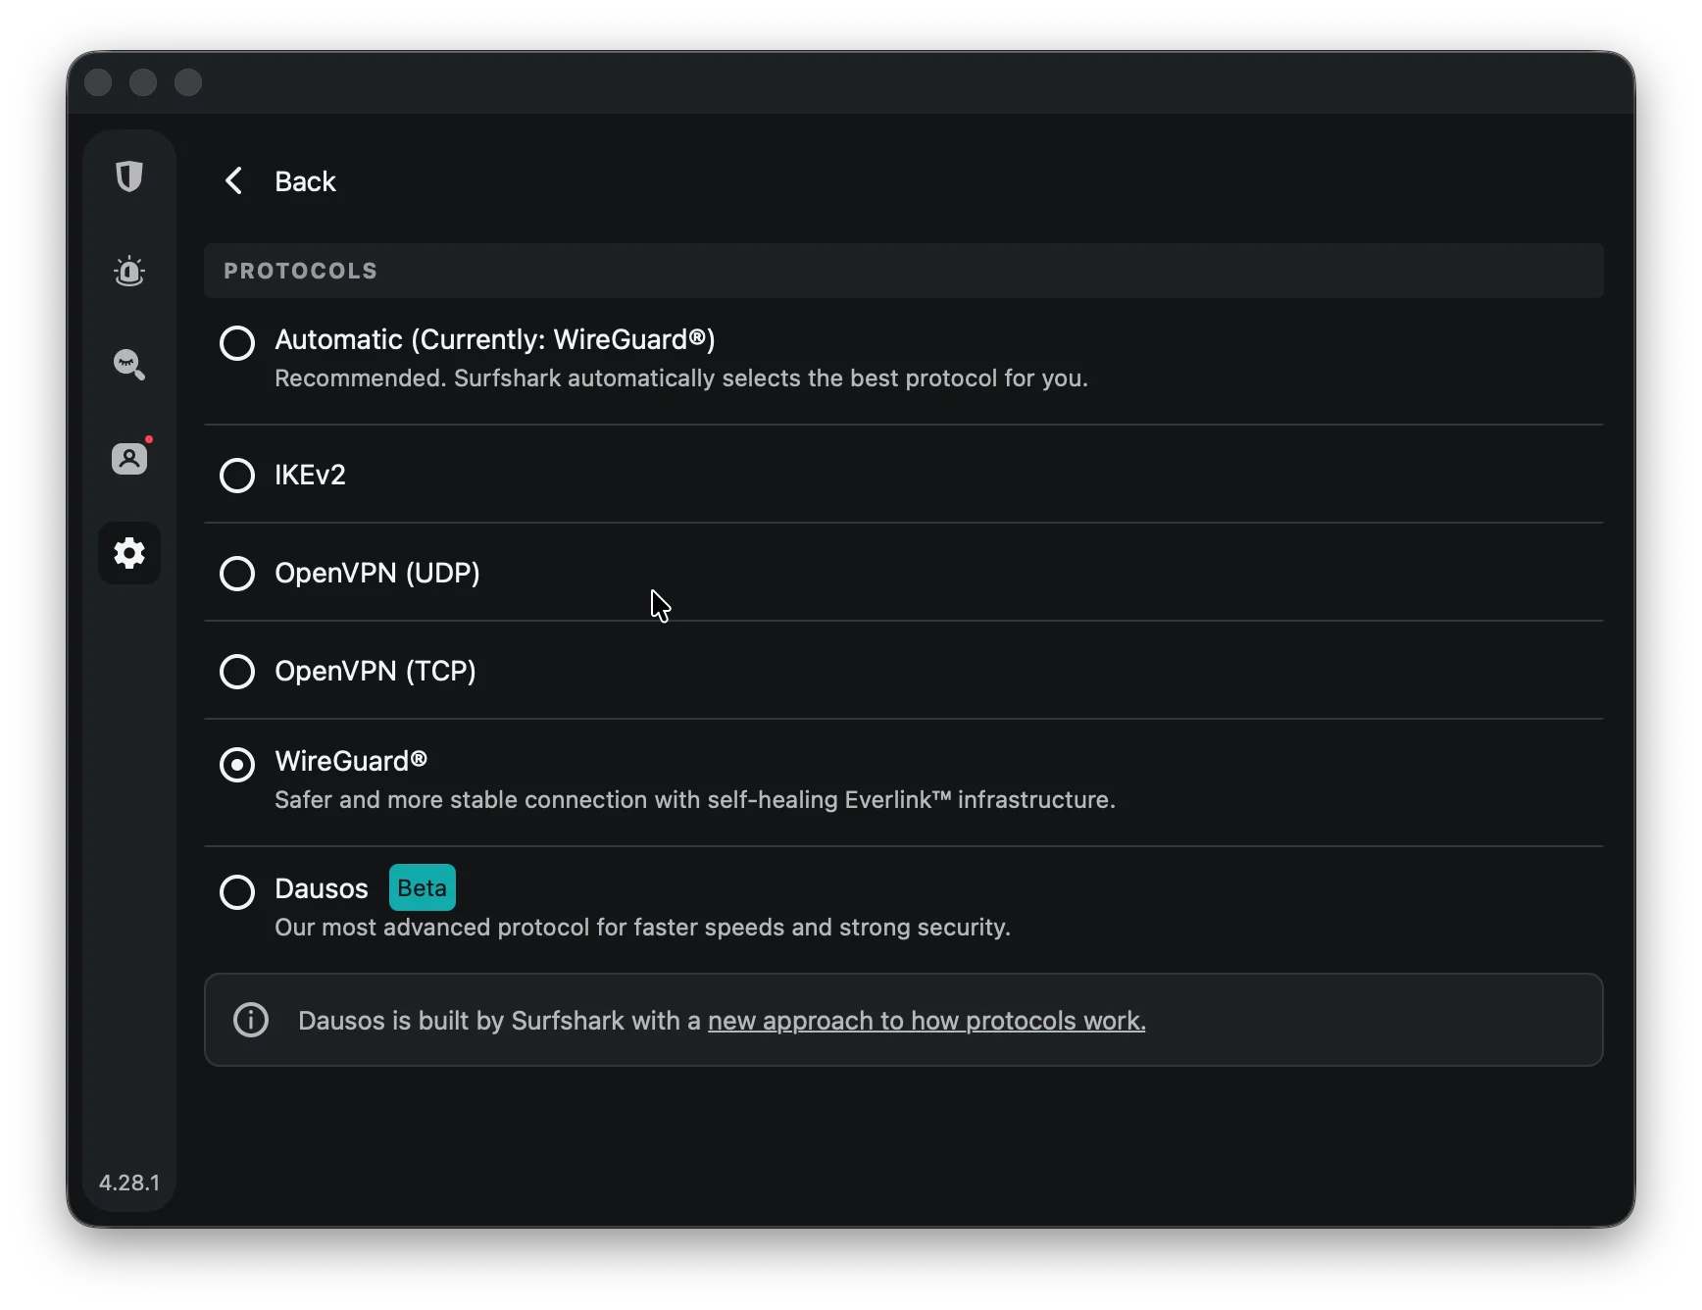1702x1310 pixels.
Task: Select OpenVPN (UDP) radio button
Action: (x=237, y=574)
